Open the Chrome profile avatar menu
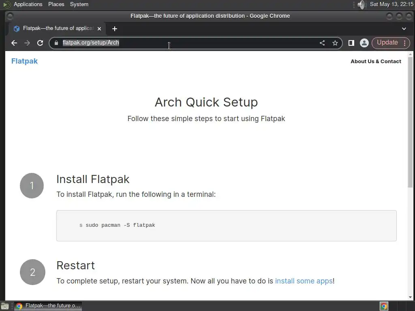Image resolution: width=415 pixels, height=311 pixels. tap(364, 43)
